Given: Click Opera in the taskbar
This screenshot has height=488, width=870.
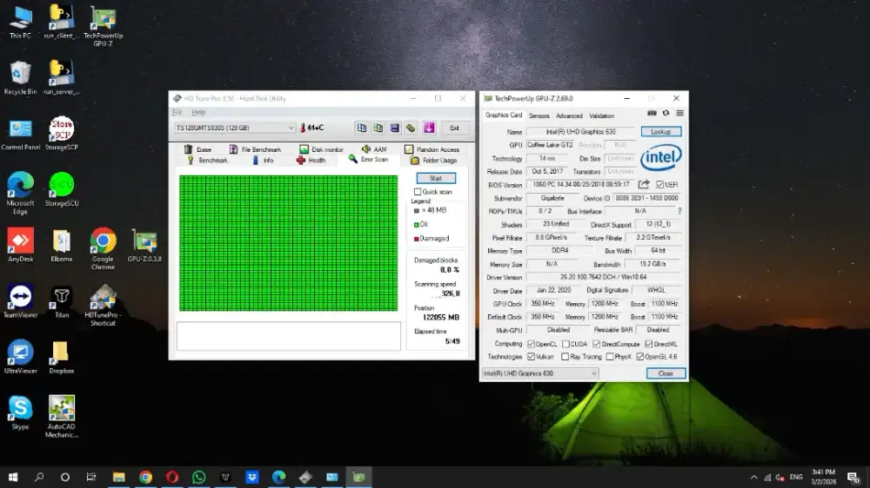Looking at the screenshot, I should click(x=172, y=477).
